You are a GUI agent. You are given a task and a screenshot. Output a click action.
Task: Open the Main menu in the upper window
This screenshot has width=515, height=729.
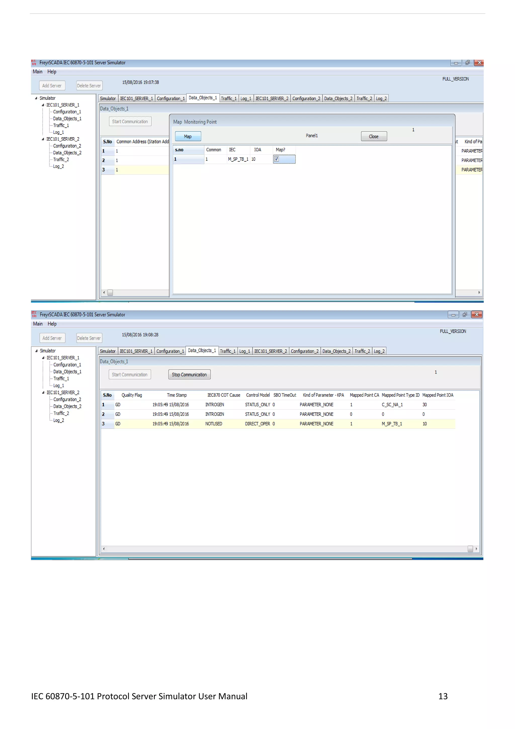pos(37,72)
